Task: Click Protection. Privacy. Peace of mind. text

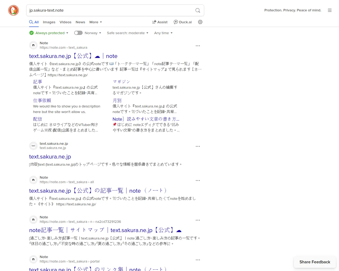Action: click(293, 10)
